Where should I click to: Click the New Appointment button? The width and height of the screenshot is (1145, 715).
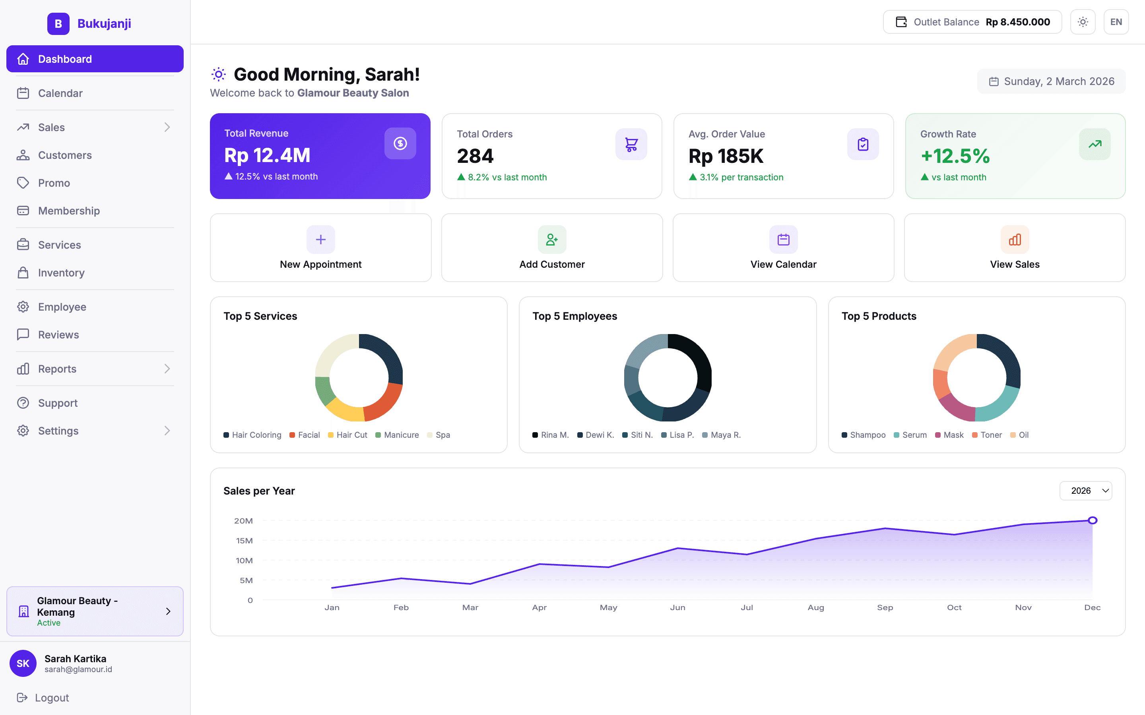320,247
